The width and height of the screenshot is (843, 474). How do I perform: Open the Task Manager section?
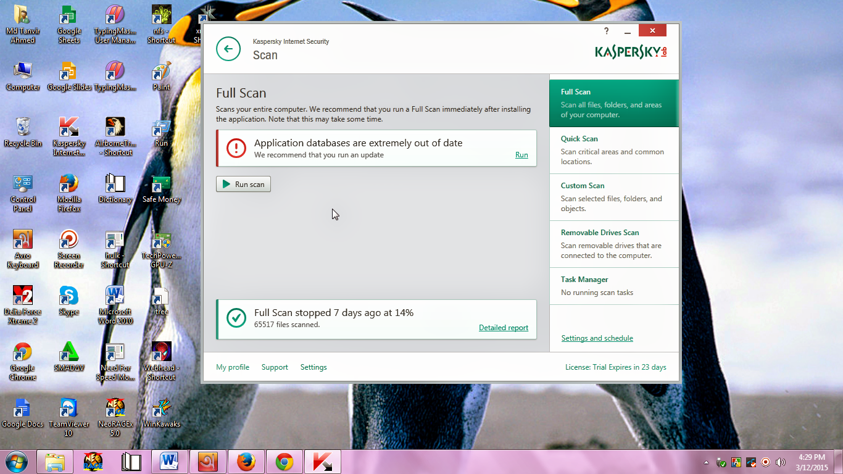tap(614, 286)
